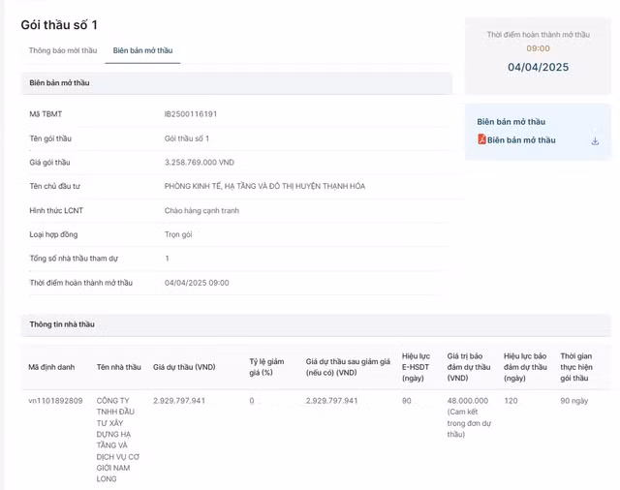Click the Mã định danh column header
620x490 pixels.
tap(51, 367)
